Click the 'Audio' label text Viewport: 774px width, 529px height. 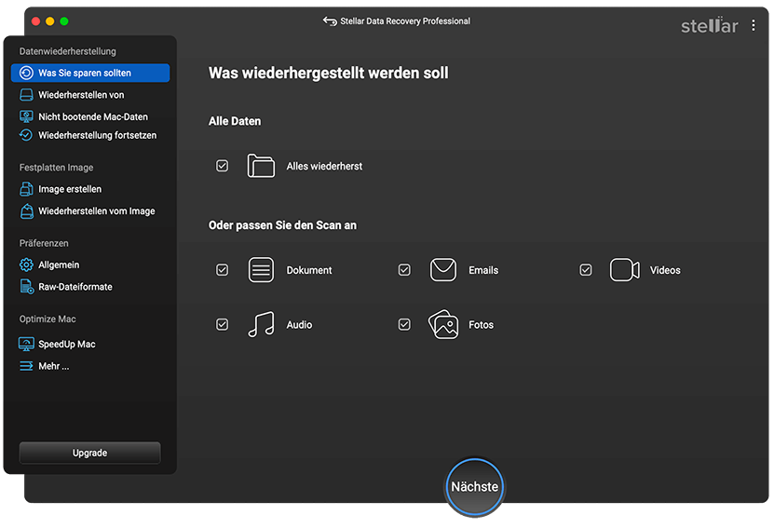[299, 325]
